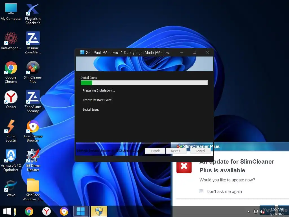Open Chrome from the taskbar

click(x=29, y=211)
